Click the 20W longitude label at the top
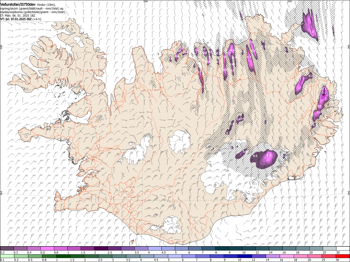Image resolution: width=350 pixels, height=262 pixels. coord(145,1)
